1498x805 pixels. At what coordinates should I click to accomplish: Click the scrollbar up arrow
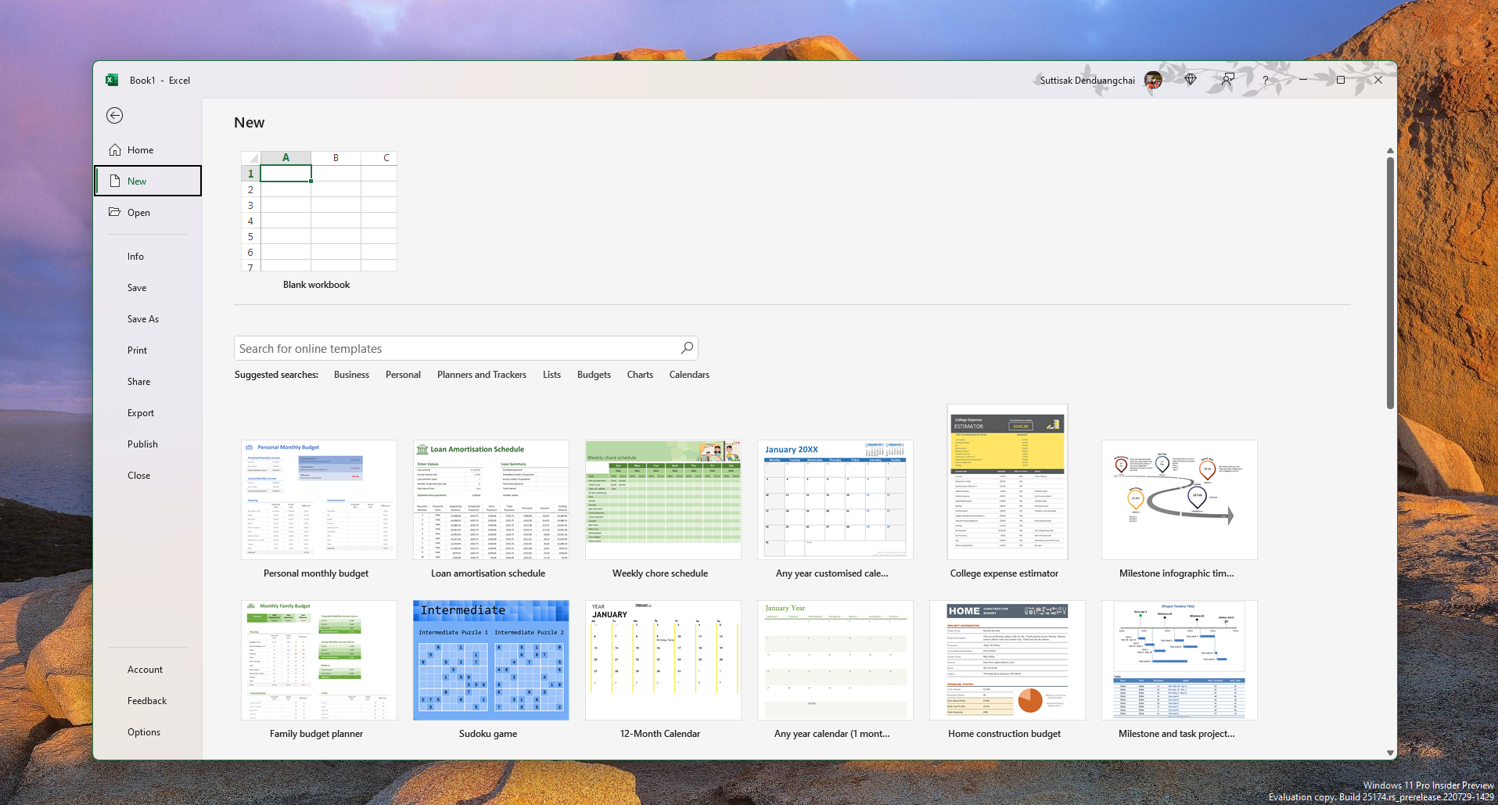pyautogui.click(x=1390, y=150)
